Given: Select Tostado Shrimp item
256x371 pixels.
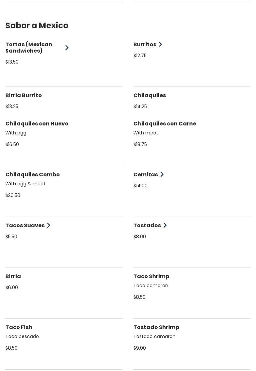Looking at the screenshot, I should point(192,344).
